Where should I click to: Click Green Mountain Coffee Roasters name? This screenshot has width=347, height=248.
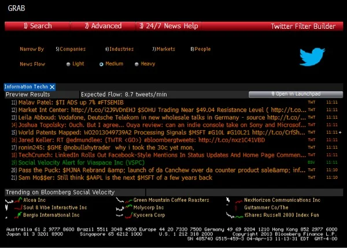[171, 200]
